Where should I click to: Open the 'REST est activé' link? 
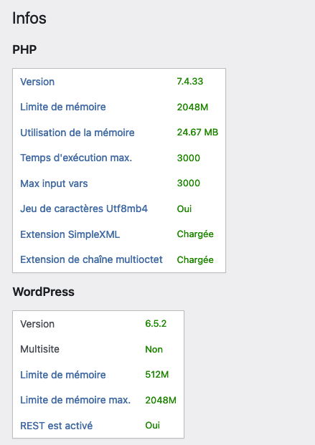coord(56,426)
